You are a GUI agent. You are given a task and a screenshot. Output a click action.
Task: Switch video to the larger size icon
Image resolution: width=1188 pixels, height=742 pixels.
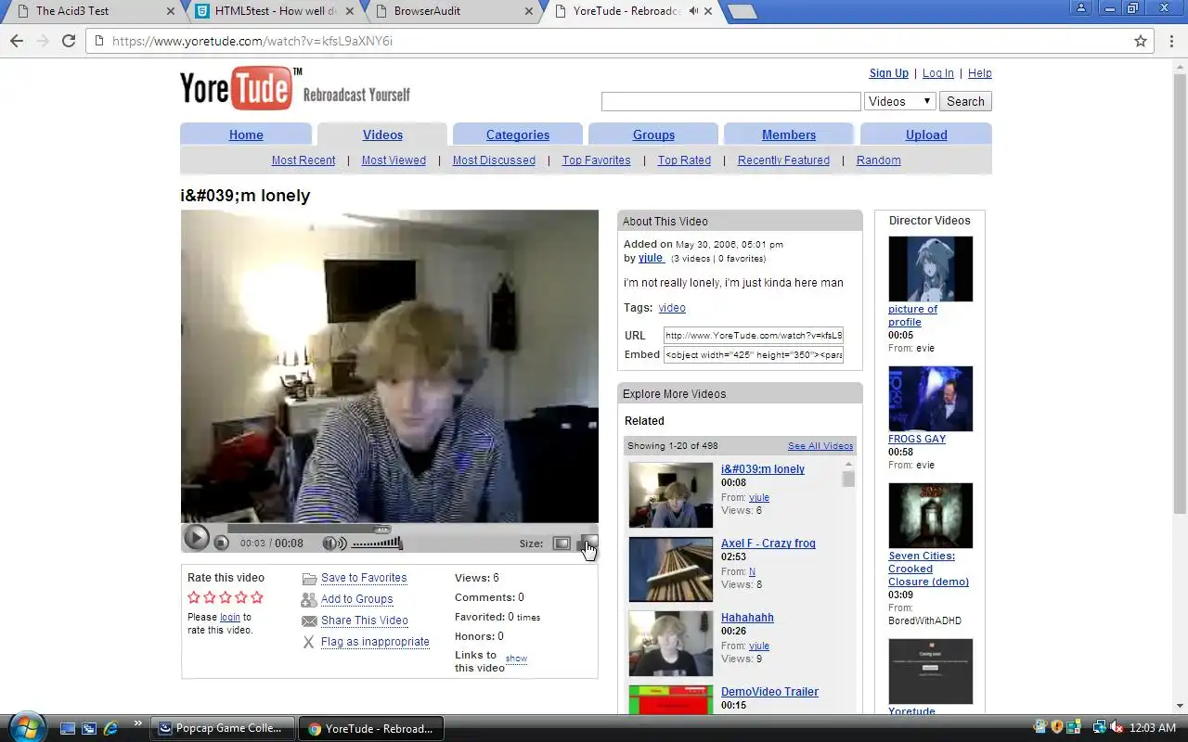click(x=587, y=544)
